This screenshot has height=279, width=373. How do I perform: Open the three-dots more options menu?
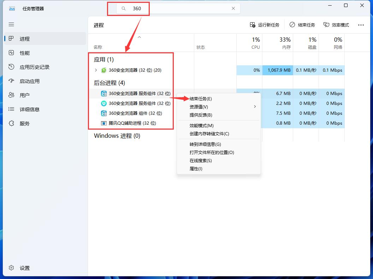tap(361, 25)
